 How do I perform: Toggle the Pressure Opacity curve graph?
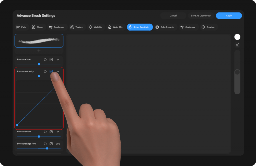click(x=51, y=72)
